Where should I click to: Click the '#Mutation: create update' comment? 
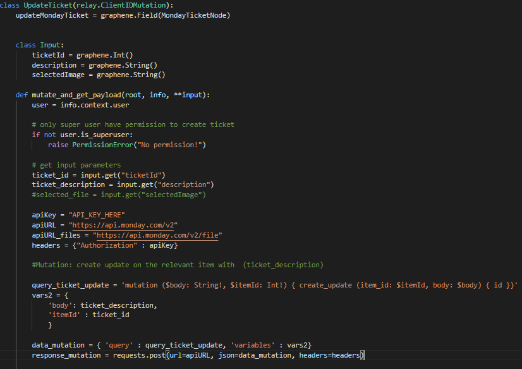pyautogui.click(x=178, y=265)
